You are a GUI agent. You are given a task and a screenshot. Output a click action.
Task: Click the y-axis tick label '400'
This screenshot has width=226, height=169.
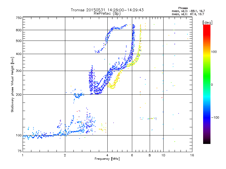[x=19, y=54]
